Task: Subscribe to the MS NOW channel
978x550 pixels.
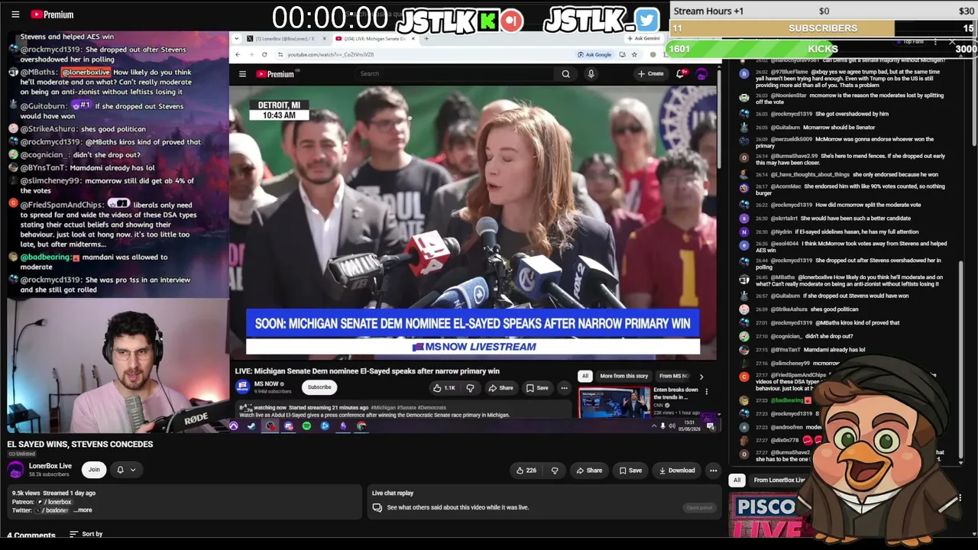Action: (319, 387)
